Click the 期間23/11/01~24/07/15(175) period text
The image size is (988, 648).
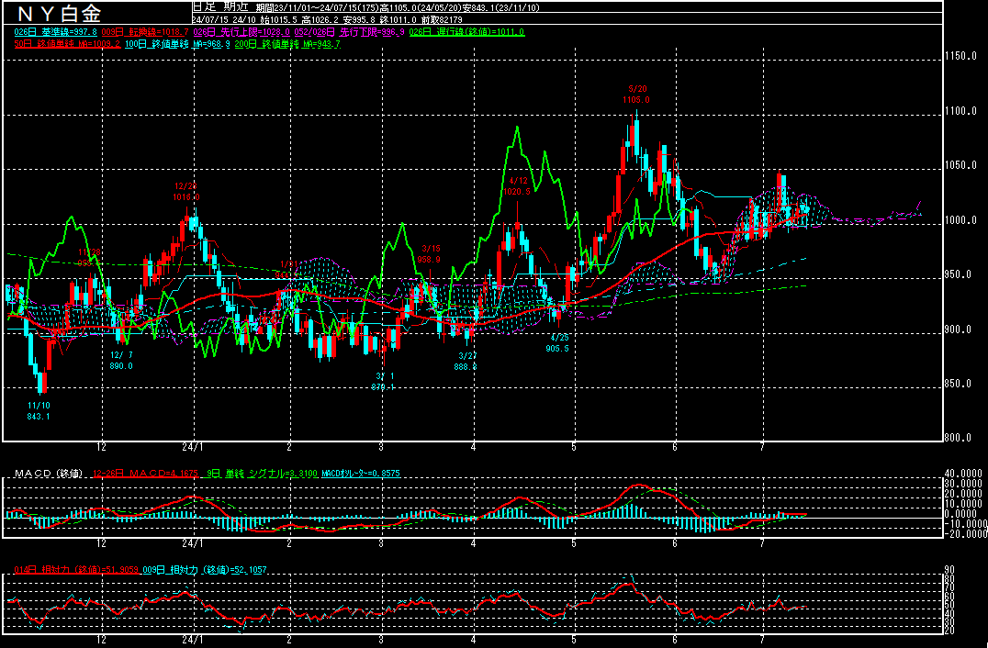(317, 8)
